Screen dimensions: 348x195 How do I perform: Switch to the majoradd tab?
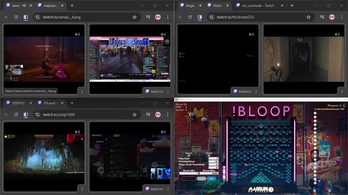51,5
